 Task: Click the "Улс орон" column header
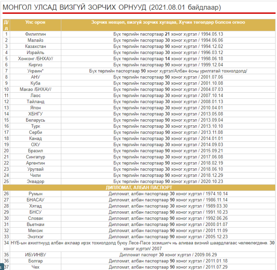35,22
